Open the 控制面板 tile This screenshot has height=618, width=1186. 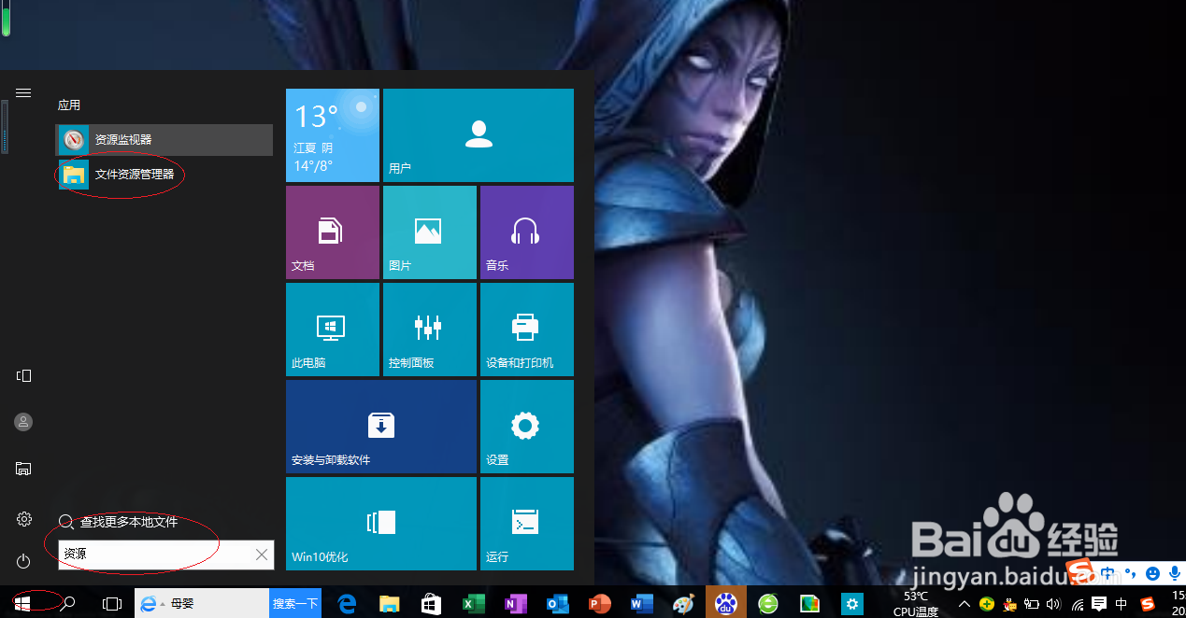[430, 330]
